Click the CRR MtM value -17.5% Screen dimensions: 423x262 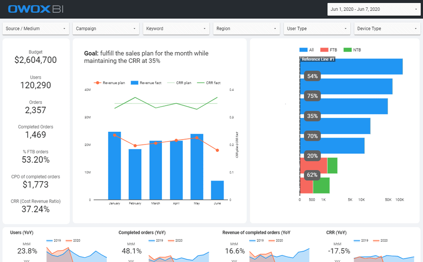(x=339, y=251)
